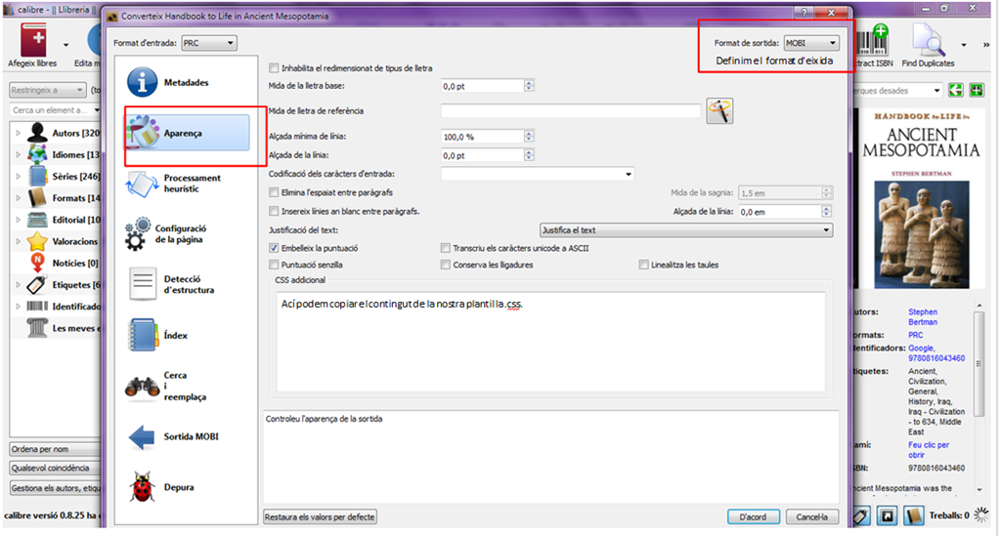Click inside the CSS addicional text area
The height and width of the screenshot is (536, 1001).
pos(551,342)
